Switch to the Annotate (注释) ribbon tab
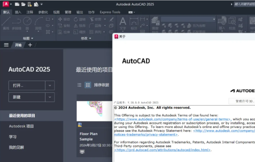255x162 pixels. tap(30, 12)
